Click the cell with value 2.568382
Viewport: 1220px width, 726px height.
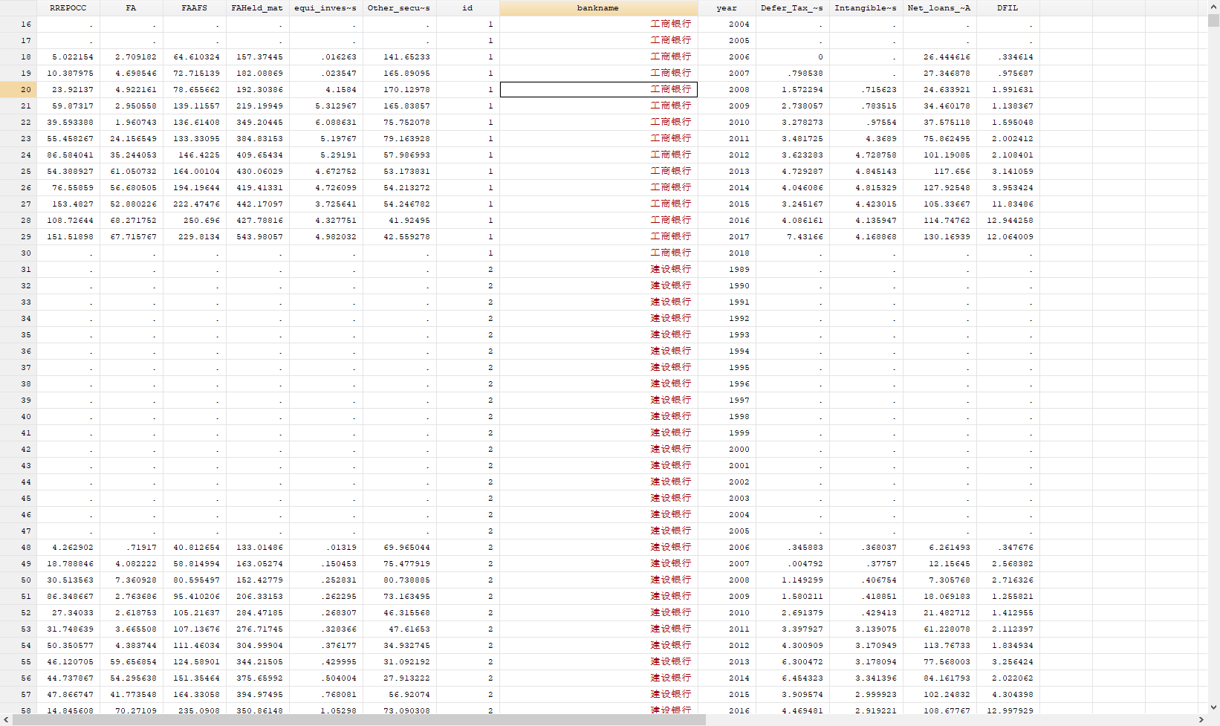1008,564
